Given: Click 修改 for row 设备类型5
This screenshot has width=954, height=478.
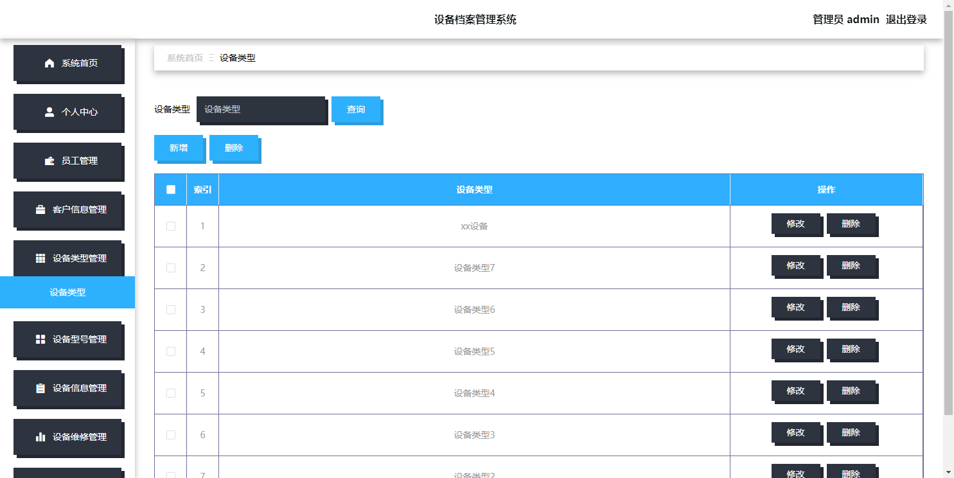Looking at the screenshot, I should [796, 350].
